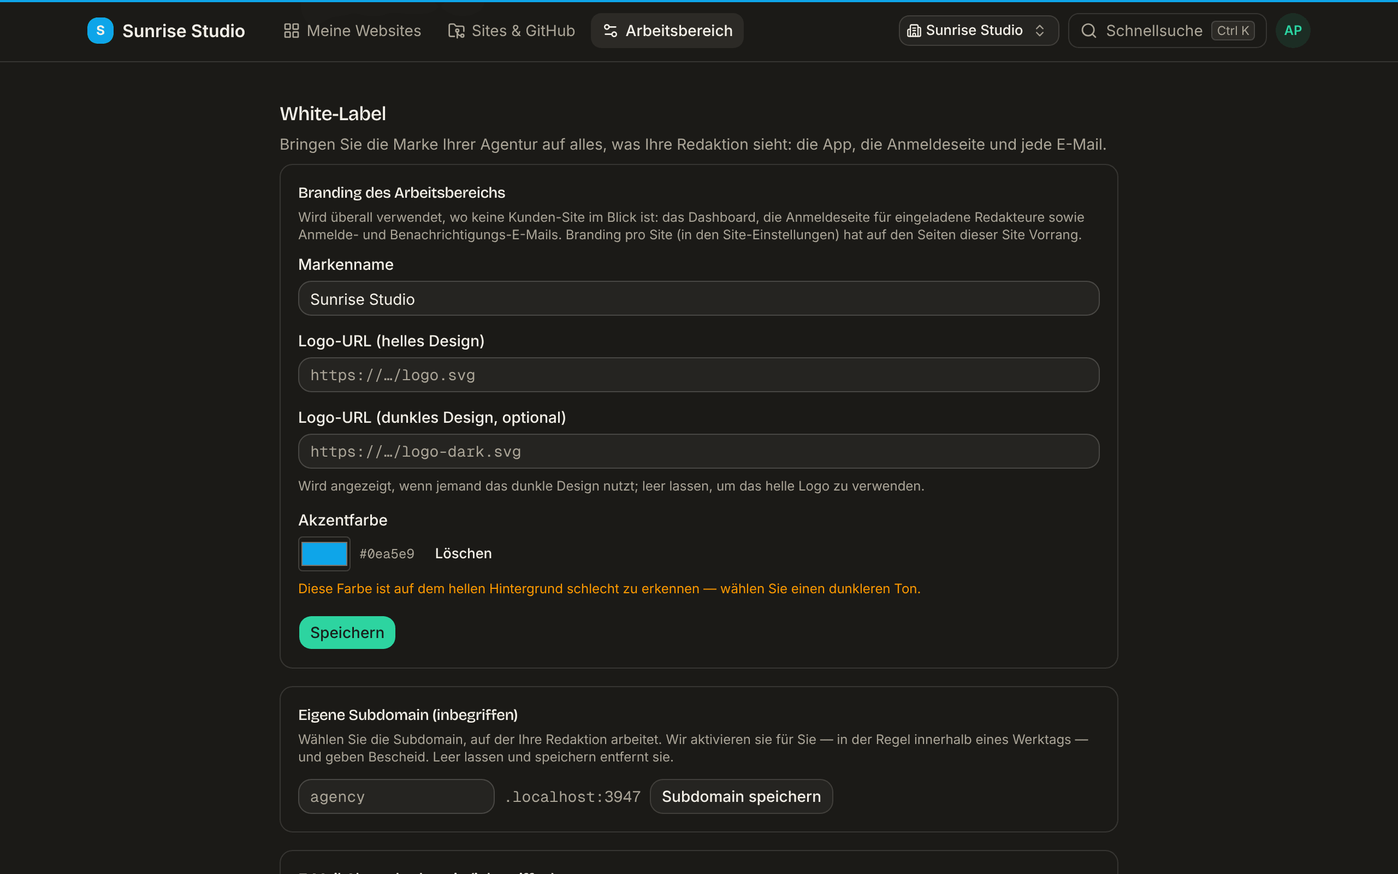Click the agency subdomain input field
Viewport: 1398px width, 874px height.
click(x=396, y=796)
